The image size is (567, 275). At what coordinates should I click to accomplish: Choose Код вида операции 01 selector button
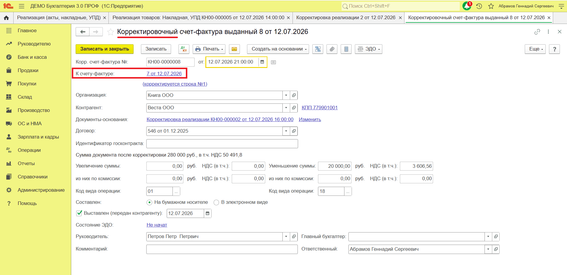click(x=176, y=191)
